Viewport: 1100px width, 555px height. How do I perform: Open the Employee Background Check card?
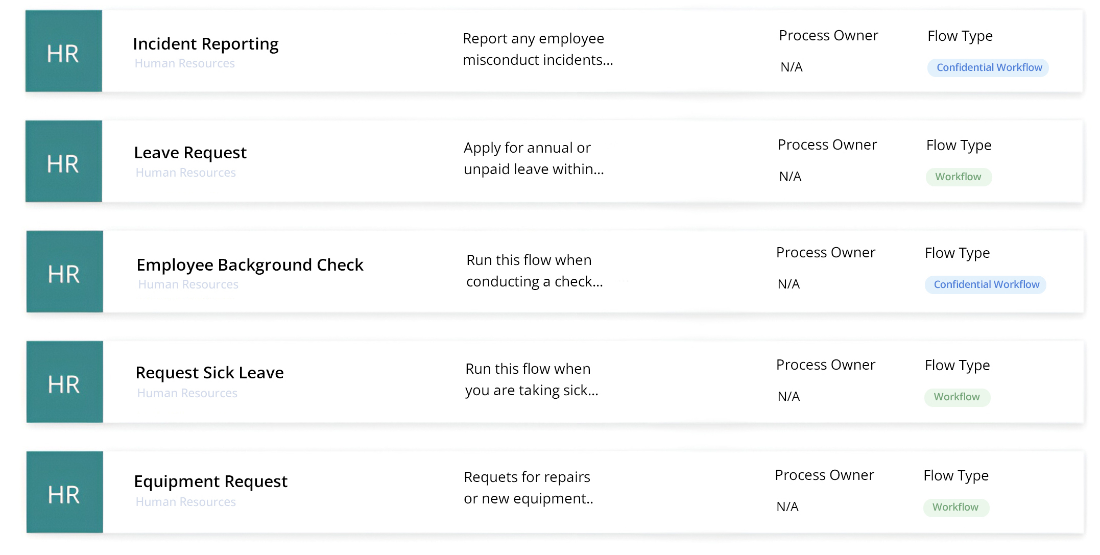(250, 264)
